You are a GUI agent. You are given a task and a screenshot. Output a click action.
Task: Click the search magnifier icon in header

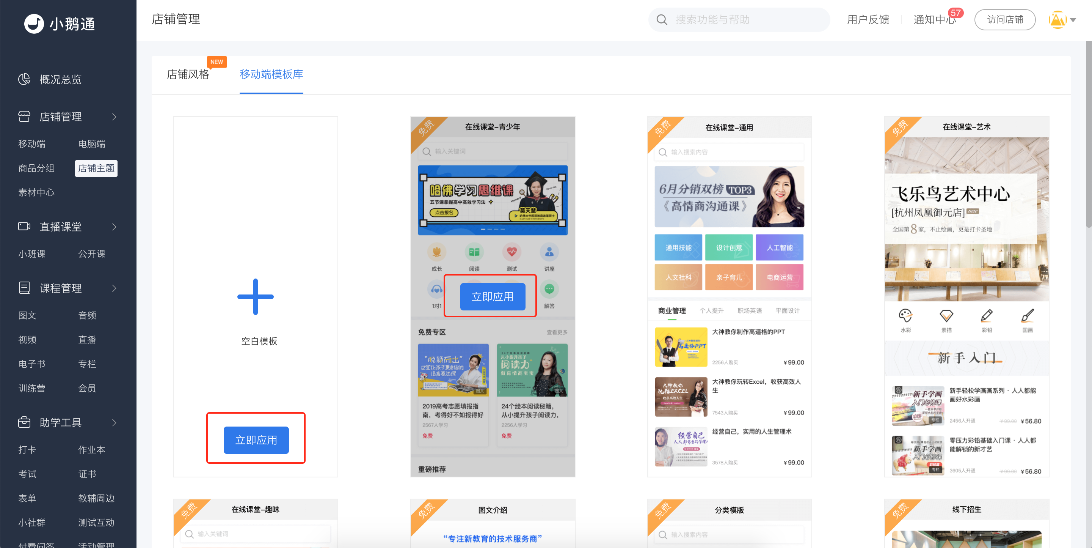point(662,19)
